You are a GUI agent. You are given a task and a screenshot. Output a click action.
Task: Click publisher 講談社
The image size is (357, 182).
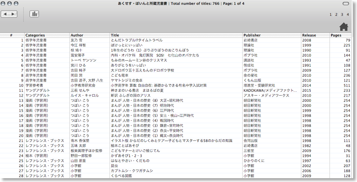point(249,60)
